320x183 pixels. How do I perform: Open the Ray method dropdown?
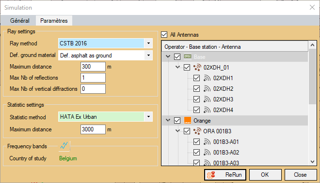[x=148, y=43]
